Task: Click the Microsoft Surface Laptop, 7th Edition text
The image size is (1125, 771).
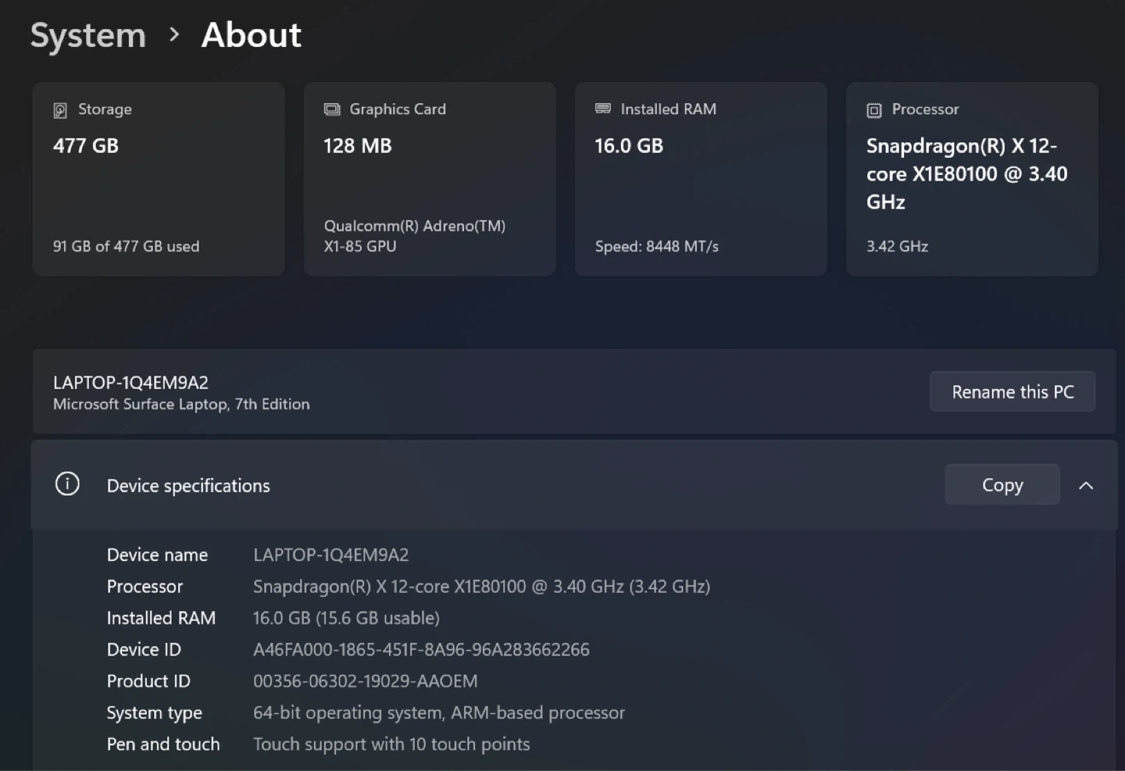Action: pos(181,404)
